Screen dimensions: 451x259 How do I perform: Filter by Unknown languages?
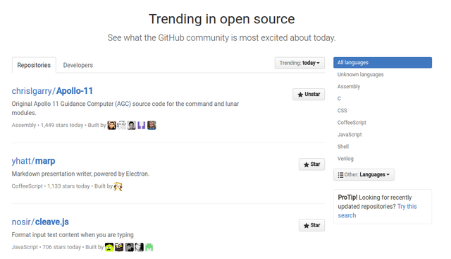pyautogui.click(x=360, y=75)
